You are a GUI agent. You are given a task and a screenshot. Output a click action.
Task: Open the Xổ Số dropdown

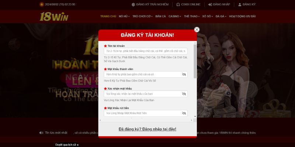(x=208, y=16)
